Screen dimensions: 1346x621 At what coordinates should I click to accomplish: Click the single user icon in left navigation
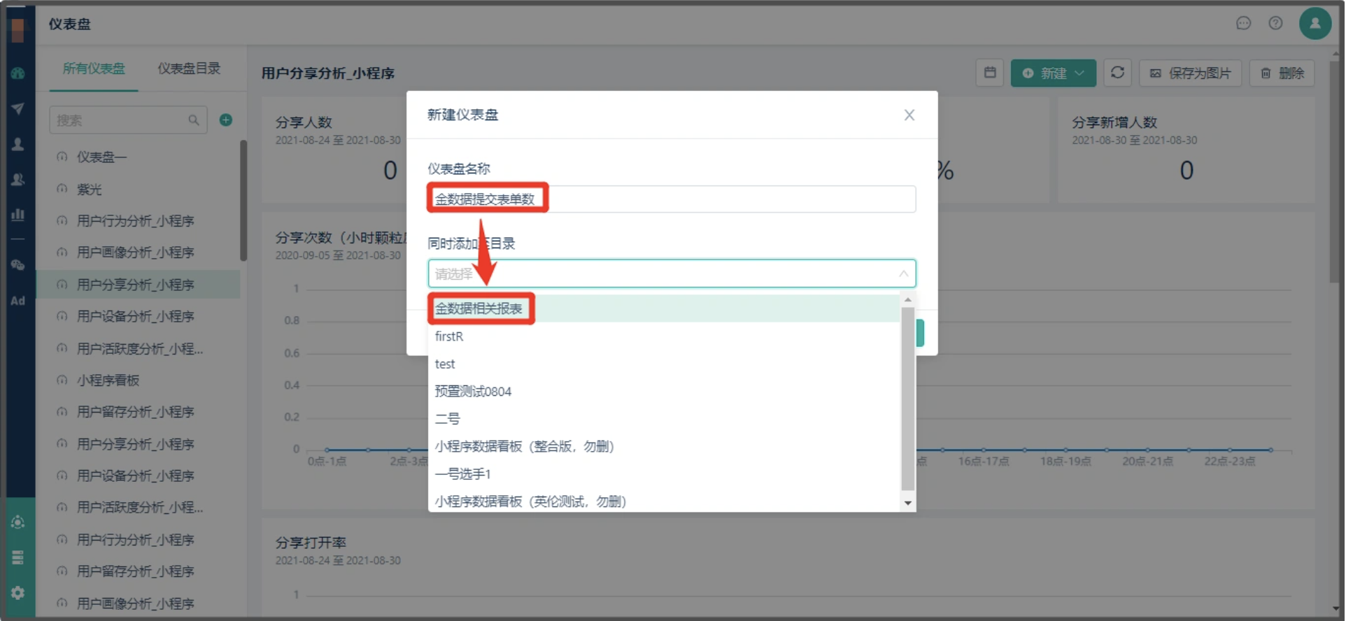point(17,144)
